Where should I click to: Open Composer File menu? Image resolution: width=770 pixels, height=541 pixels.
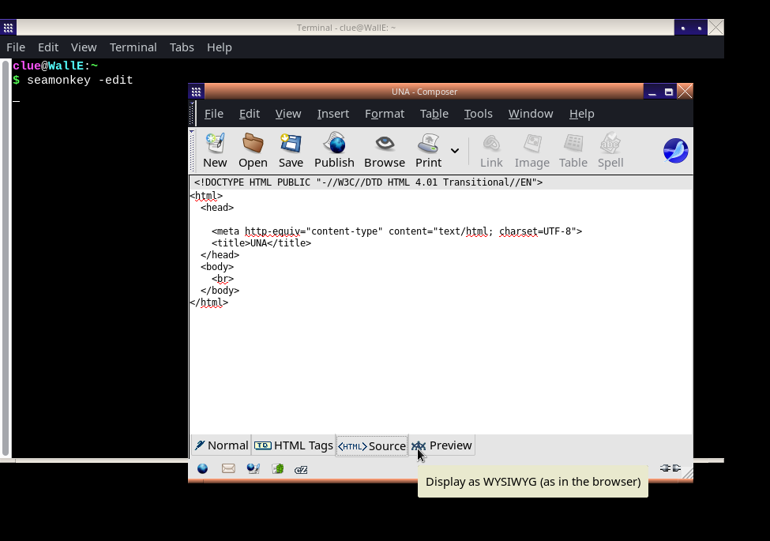tap(213, 114)
